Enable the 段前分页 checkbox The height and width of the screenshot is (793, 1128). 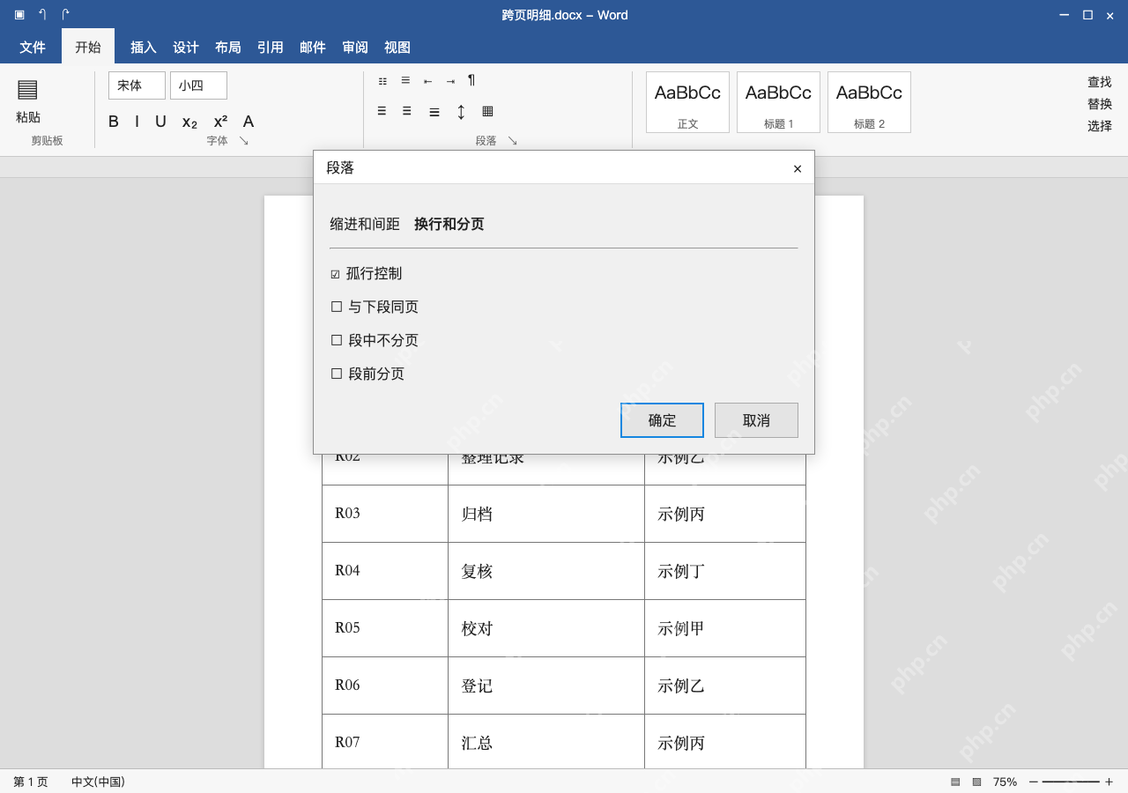click(x=337, y=374)
